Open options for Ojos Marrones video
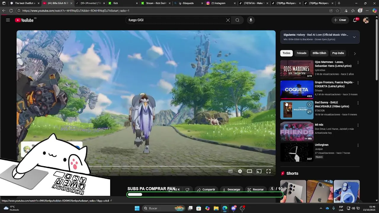This screenshot has height=213, width=379. pos(358,63)
